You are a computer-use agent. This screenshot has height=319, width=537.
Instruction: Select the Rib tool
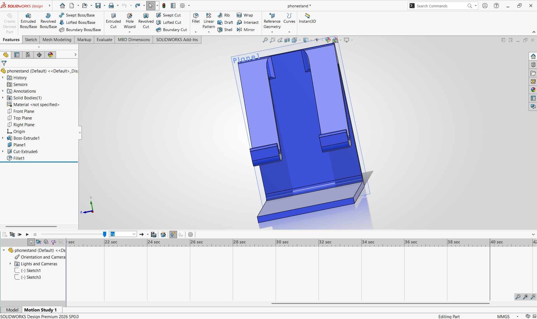(x=224, y=15)
